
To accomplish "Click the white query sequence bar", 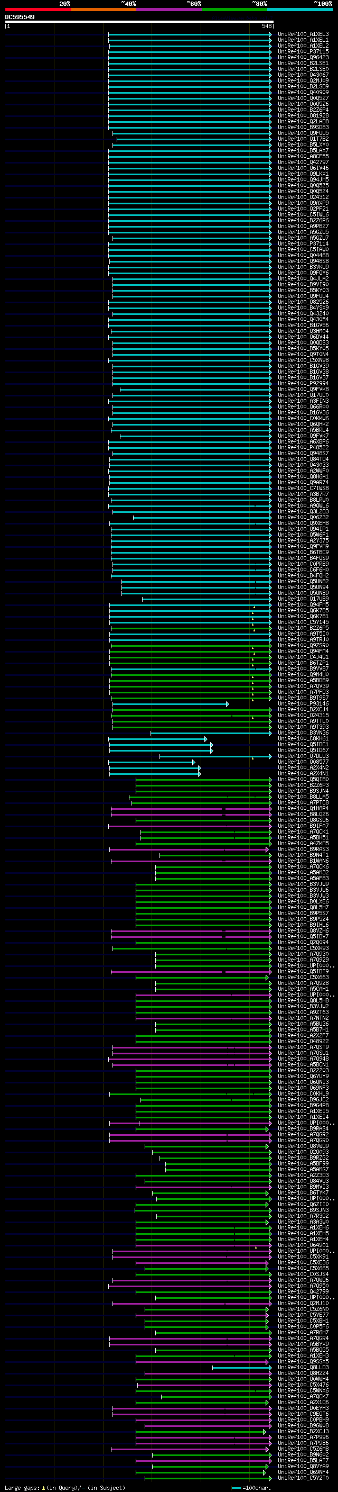I will pyautogui.click(x=139, y=21).
